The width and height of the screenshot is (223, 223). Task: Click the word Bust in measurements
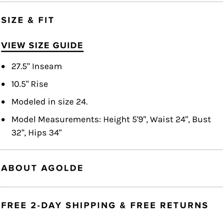[201, 120]
